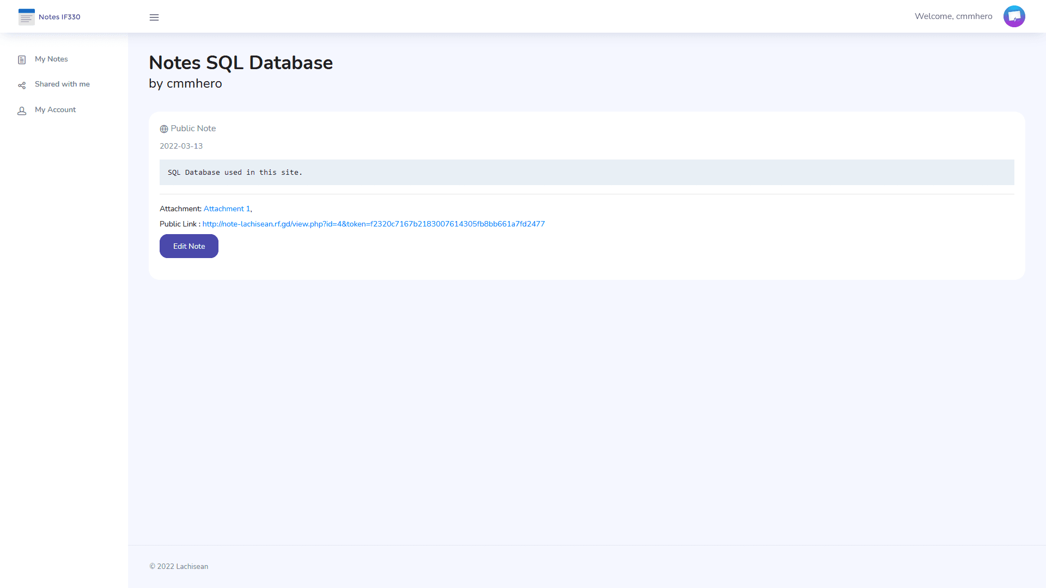Click the Welcome, cmmhero greeting text
Image resolution: width=1046 pixels, height=588 pixels.
[953, 16]
